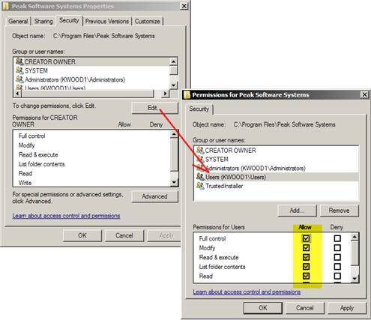Select Administrators in Properties user list

tap(91, 79)
